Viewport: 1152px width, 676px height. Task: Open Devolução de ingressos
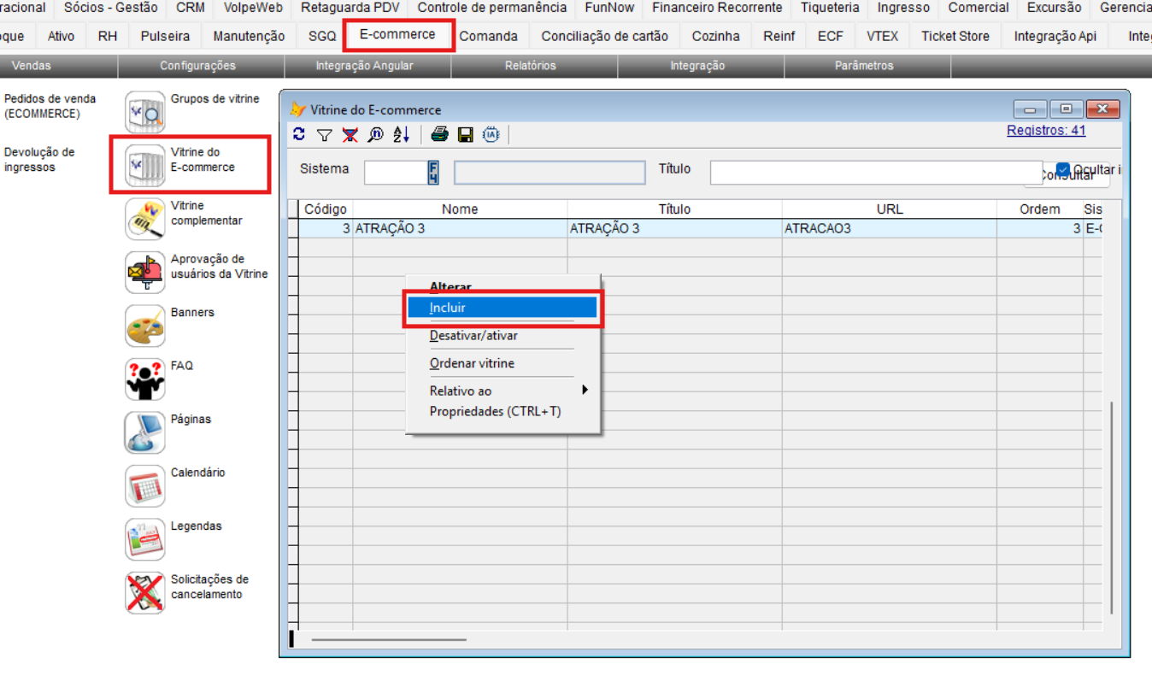click(x=39, y=160)
